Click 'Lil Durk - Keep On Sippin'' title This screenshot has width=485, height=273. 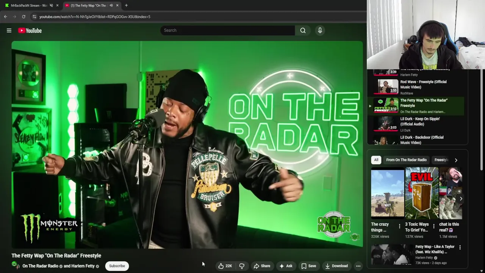420,121
